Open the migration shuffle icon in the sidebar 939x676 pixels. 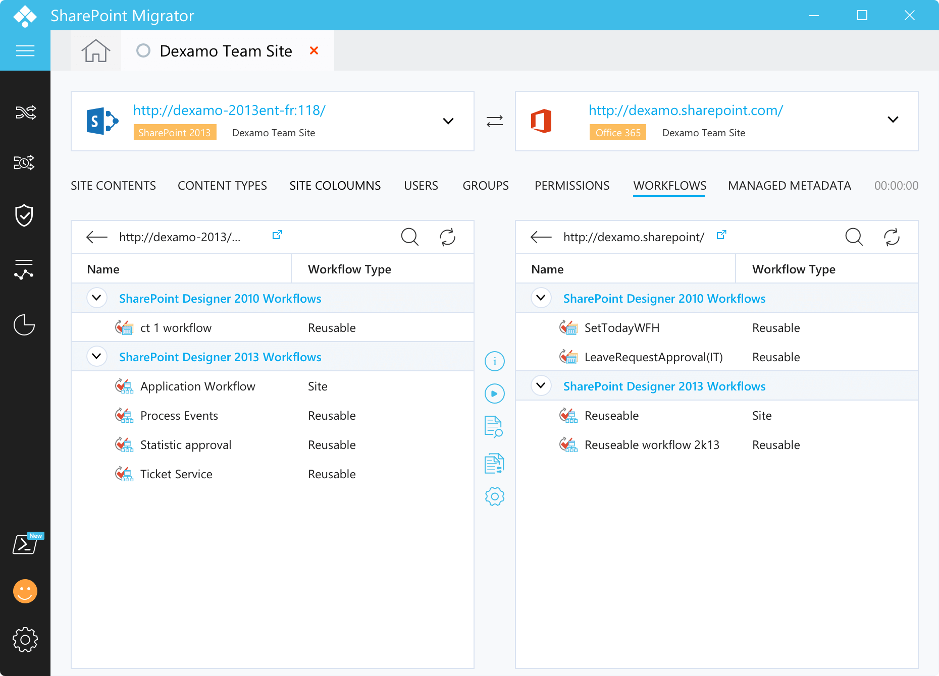pos(25,112)
